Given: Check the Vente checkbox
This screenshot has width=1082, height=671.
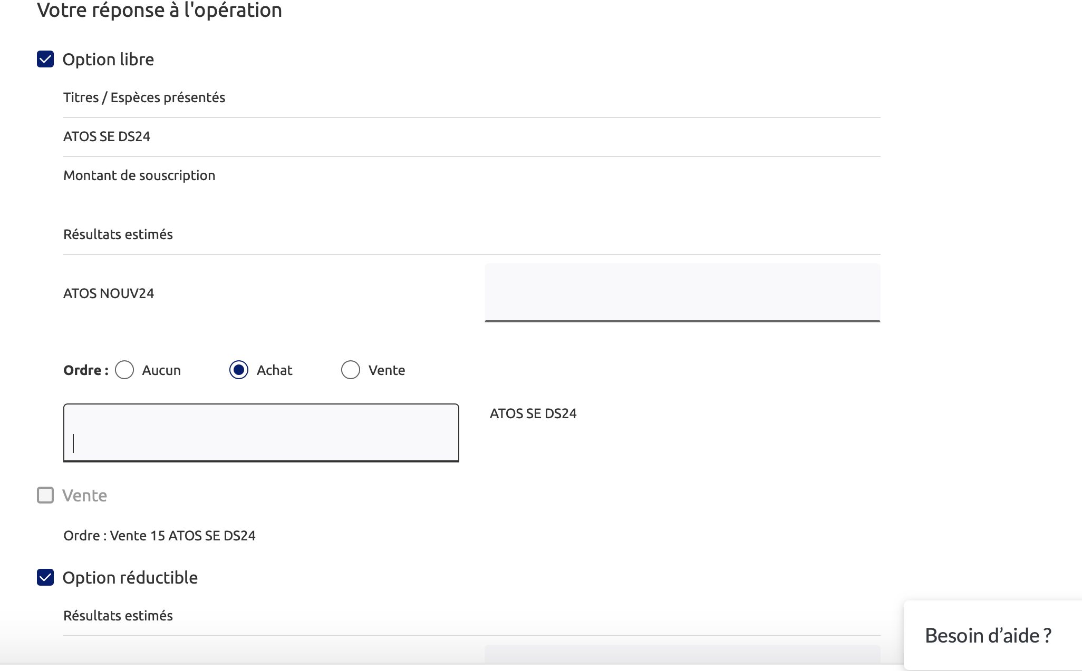Looking at the screenshot, I should point(45,495).
